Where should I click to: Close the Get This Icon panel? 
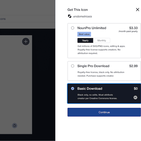(x=138, y=10)
